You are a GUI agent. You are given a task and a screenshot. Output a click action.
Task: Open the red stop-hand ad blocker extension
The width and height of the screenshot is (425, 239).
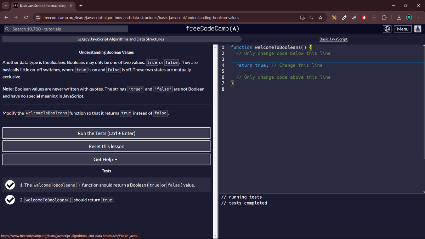point(364,17)
